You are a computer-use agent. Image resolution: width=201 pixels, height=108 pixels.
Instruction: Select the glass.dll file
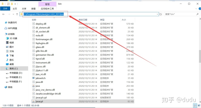click(x=40, y=47)
